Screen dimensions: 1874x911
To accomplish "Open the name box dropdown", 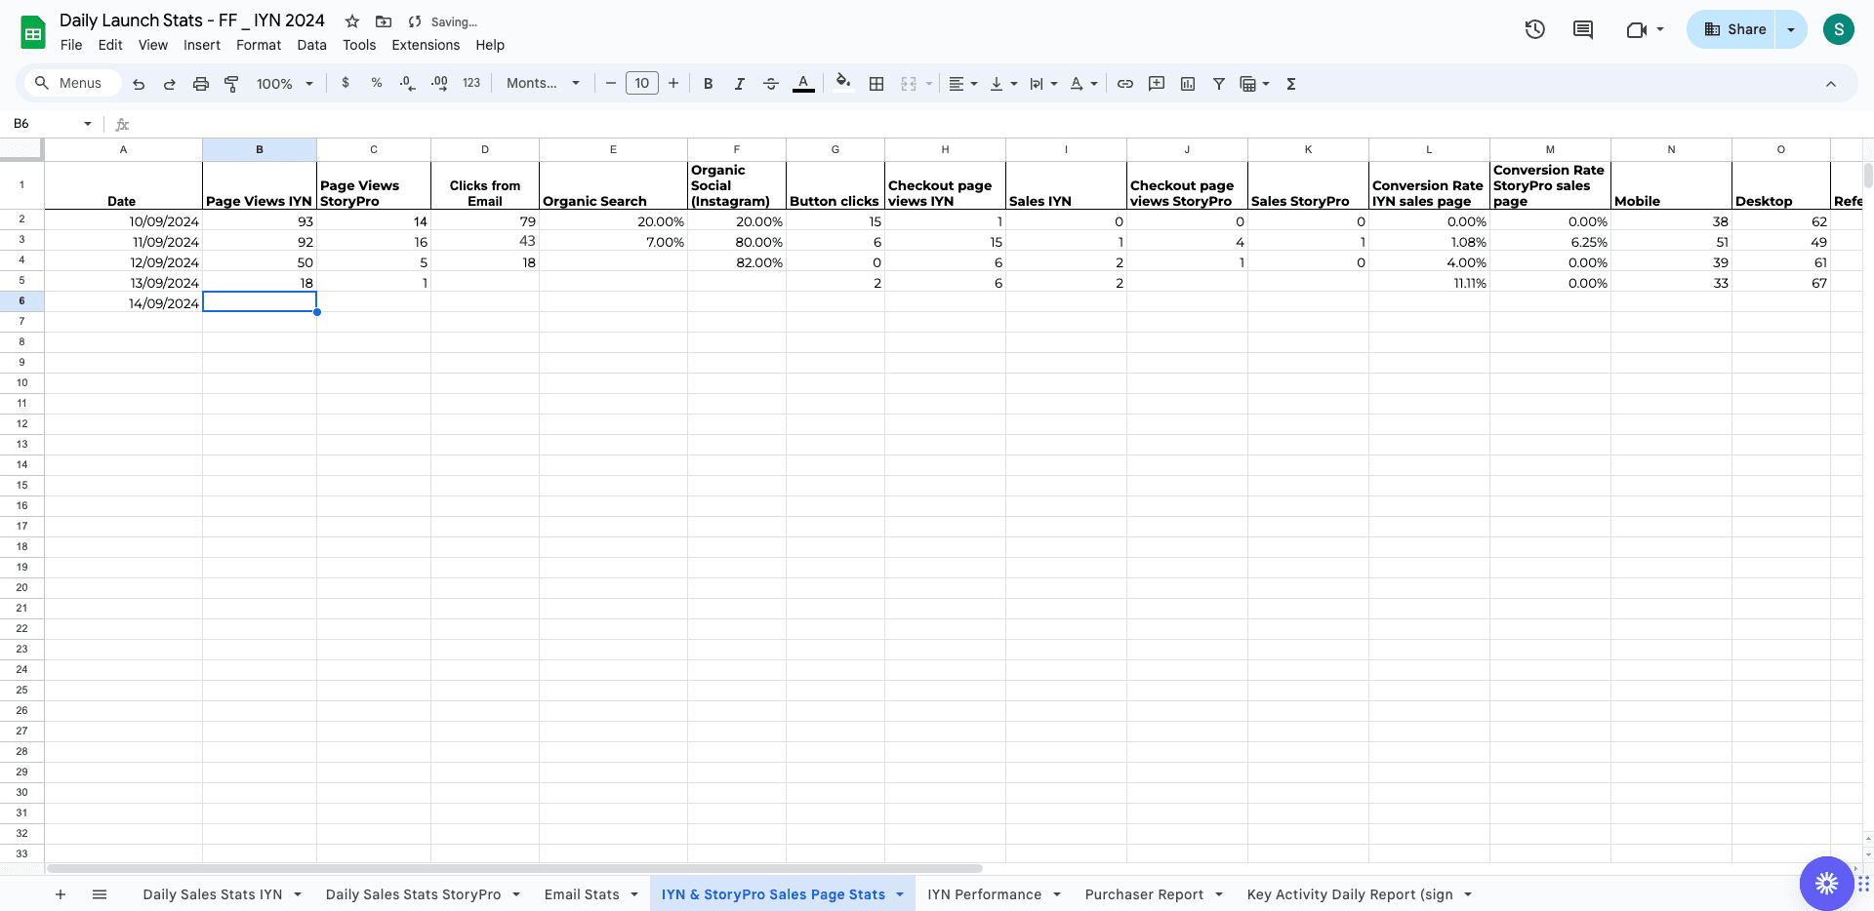I will point(88,124).
